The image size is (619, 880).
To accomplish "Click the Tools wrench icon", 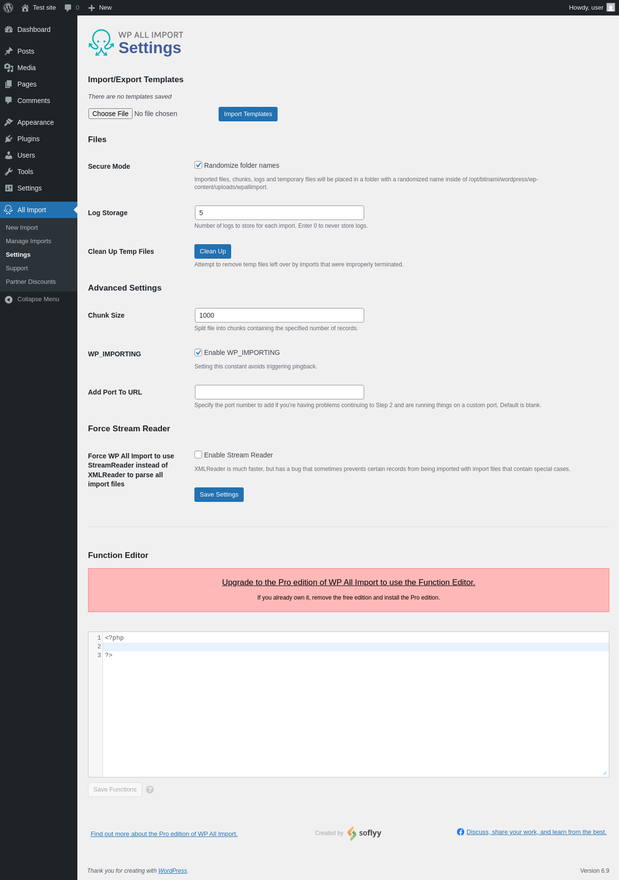I will pyautogui.click(x=9, y=172).
